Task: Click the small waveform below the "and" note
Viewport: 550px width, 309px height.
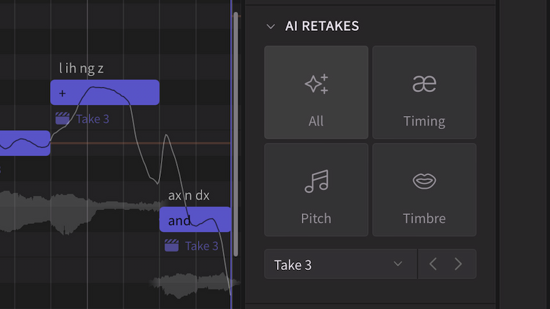Action: pos(192,284)
